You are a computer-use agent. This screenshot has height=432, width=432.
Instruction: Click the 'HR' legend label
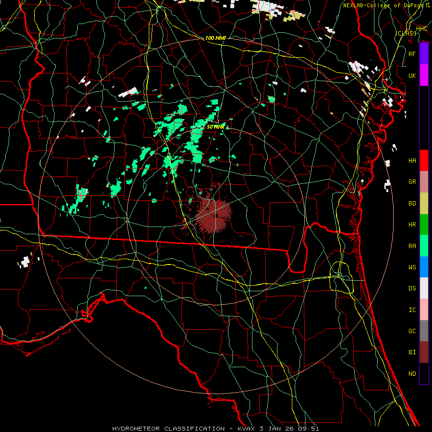[412, 225]
